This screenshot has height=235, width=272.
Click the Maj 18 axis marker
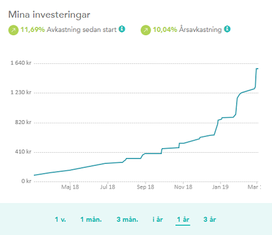coord(70,187)
